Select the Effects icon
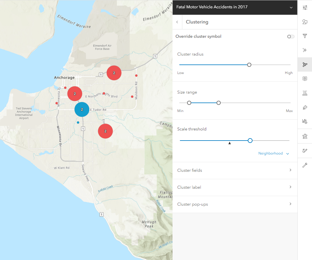 pos(305,50)
